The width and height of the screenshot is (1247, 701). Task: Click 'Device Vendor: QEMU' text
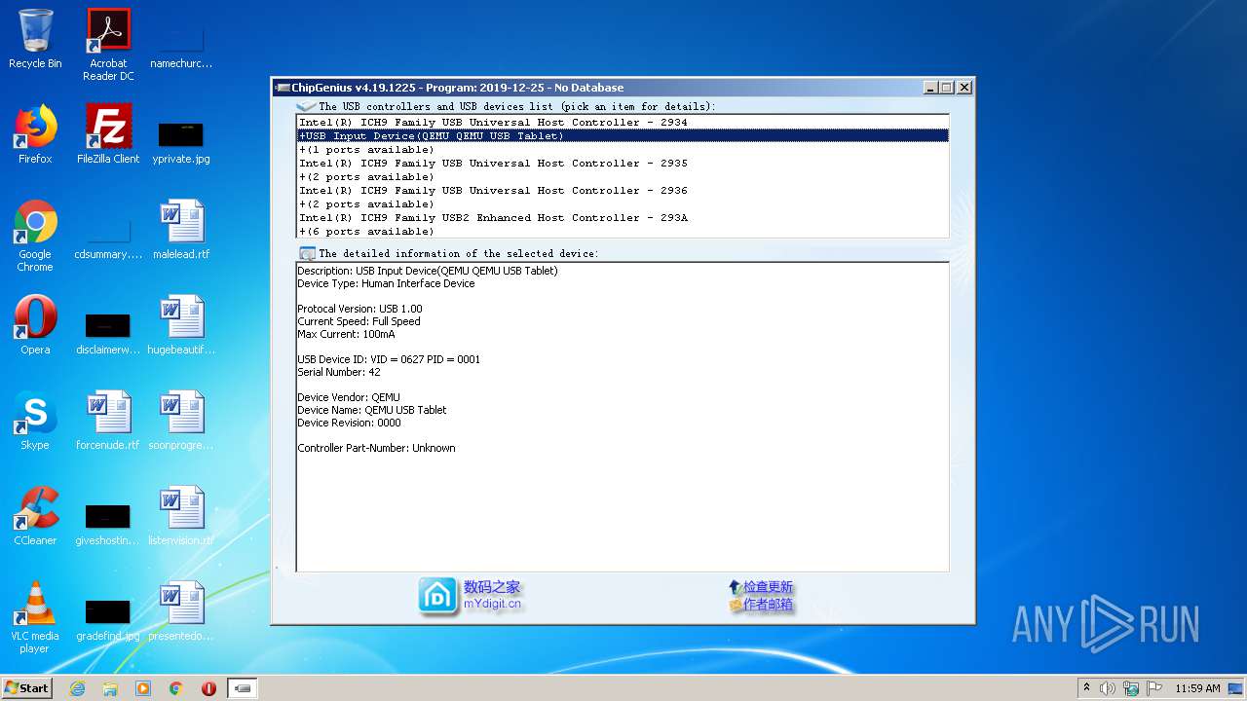348,397
